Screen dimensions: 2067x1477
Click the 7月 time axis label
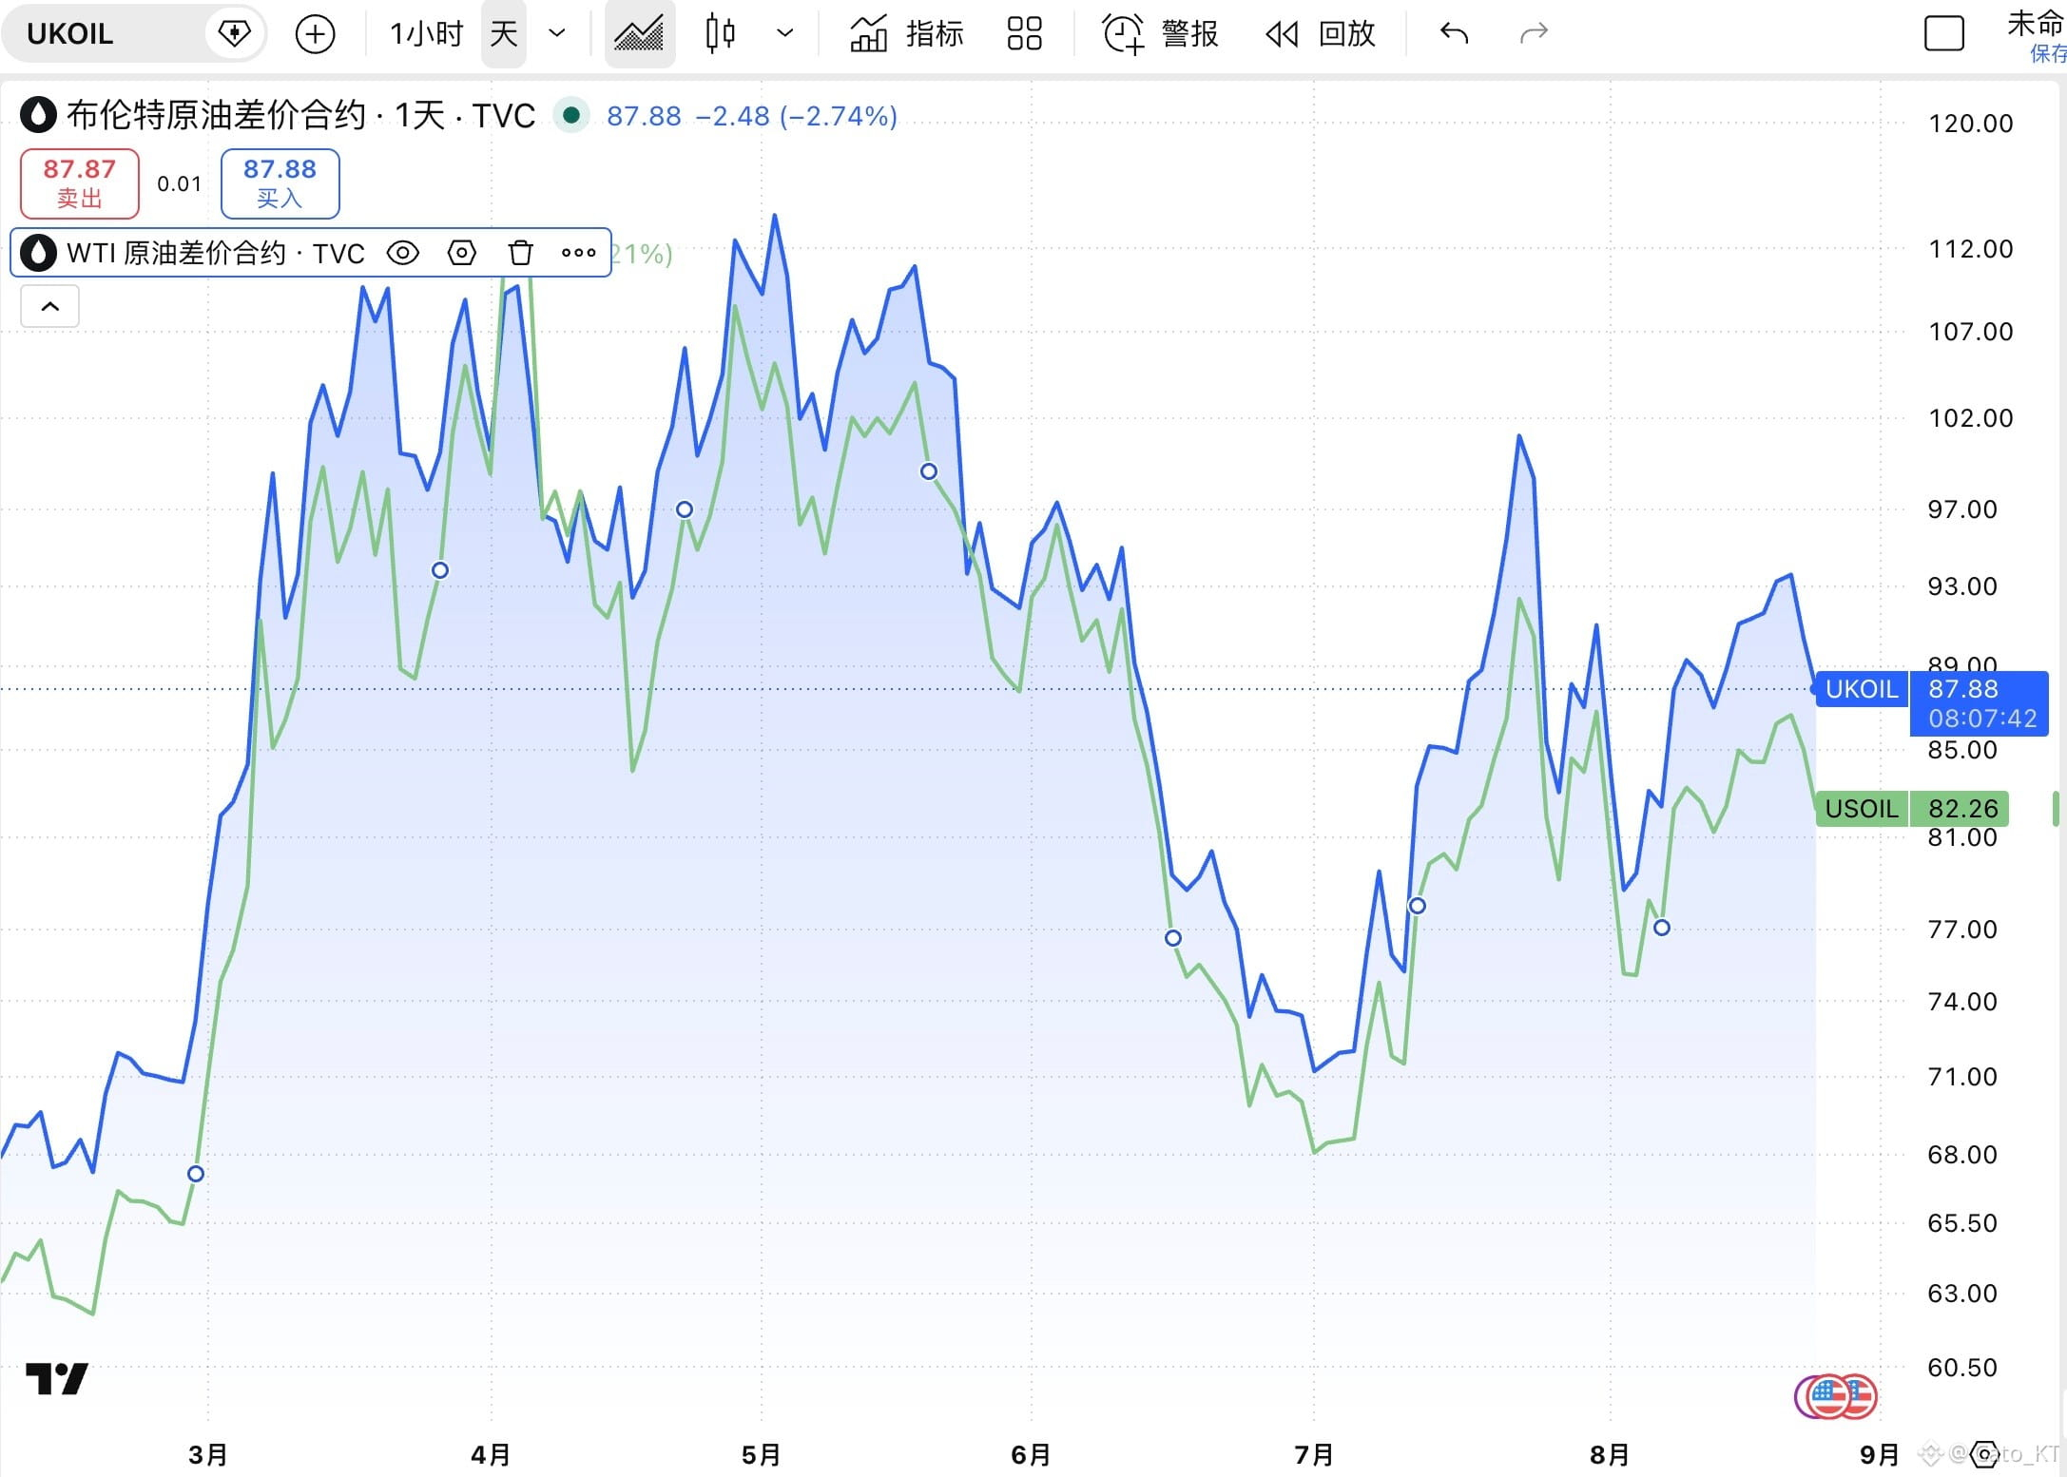point(1314,1455)
